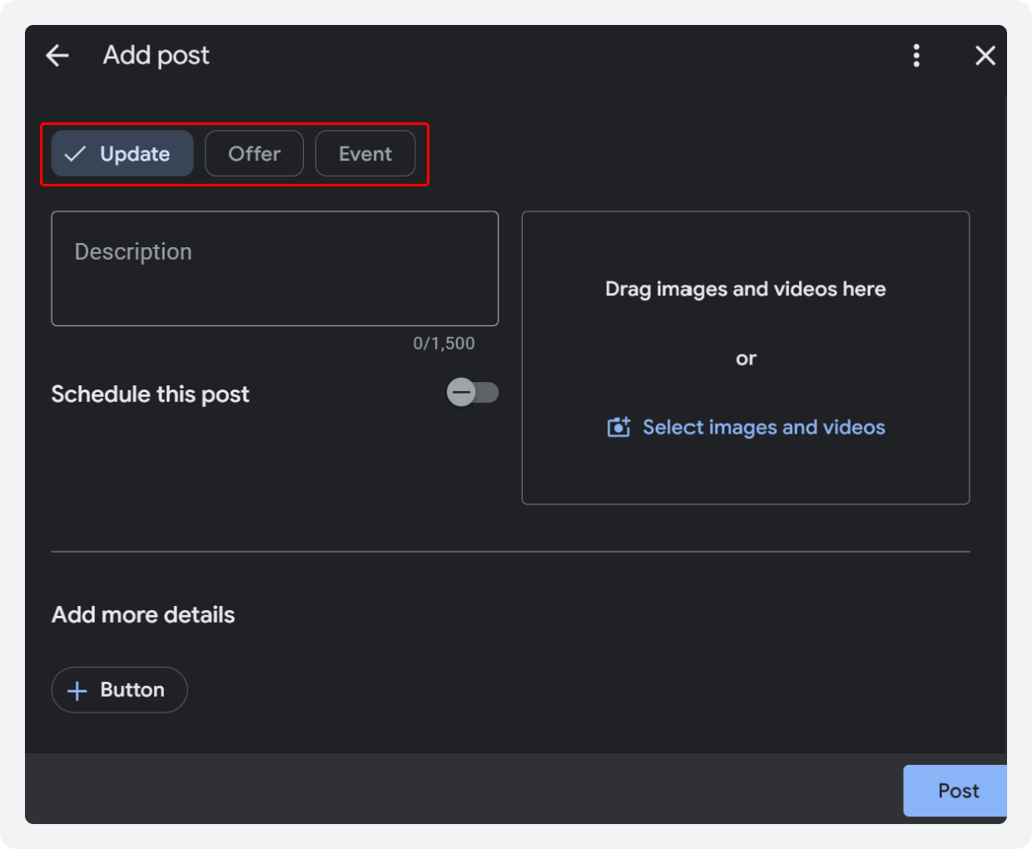Toggle the Schedule this post switch
This screenshot has height=849, width=1032.
472,393
